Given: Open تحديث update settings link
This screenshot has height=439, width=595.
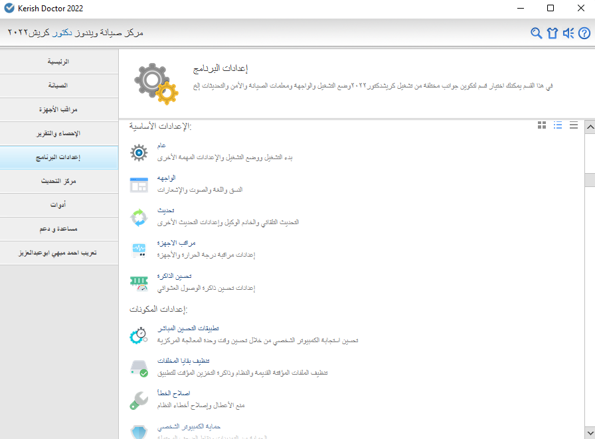Looking at the screenshot, I should [x=166, y=210].
